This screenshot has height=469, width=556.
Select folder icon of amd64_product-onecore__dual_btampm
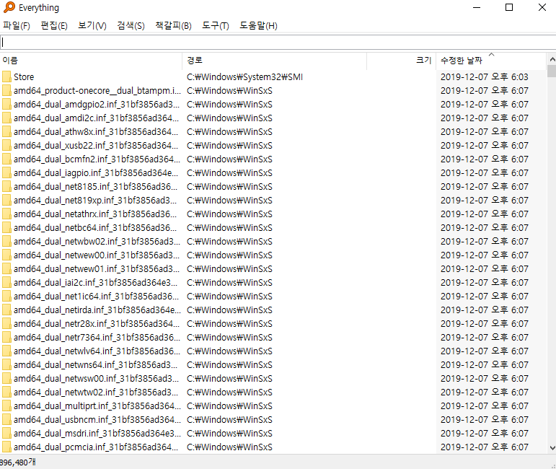pyautogui.click(x=6, y=90)
